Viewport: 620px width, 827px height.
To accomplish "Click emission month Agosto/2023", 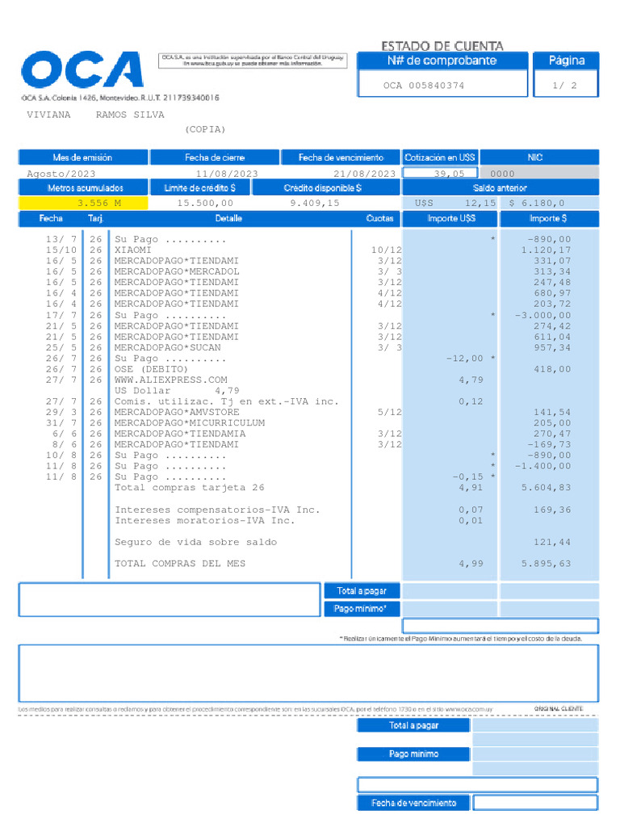I will tap(61, 174).
